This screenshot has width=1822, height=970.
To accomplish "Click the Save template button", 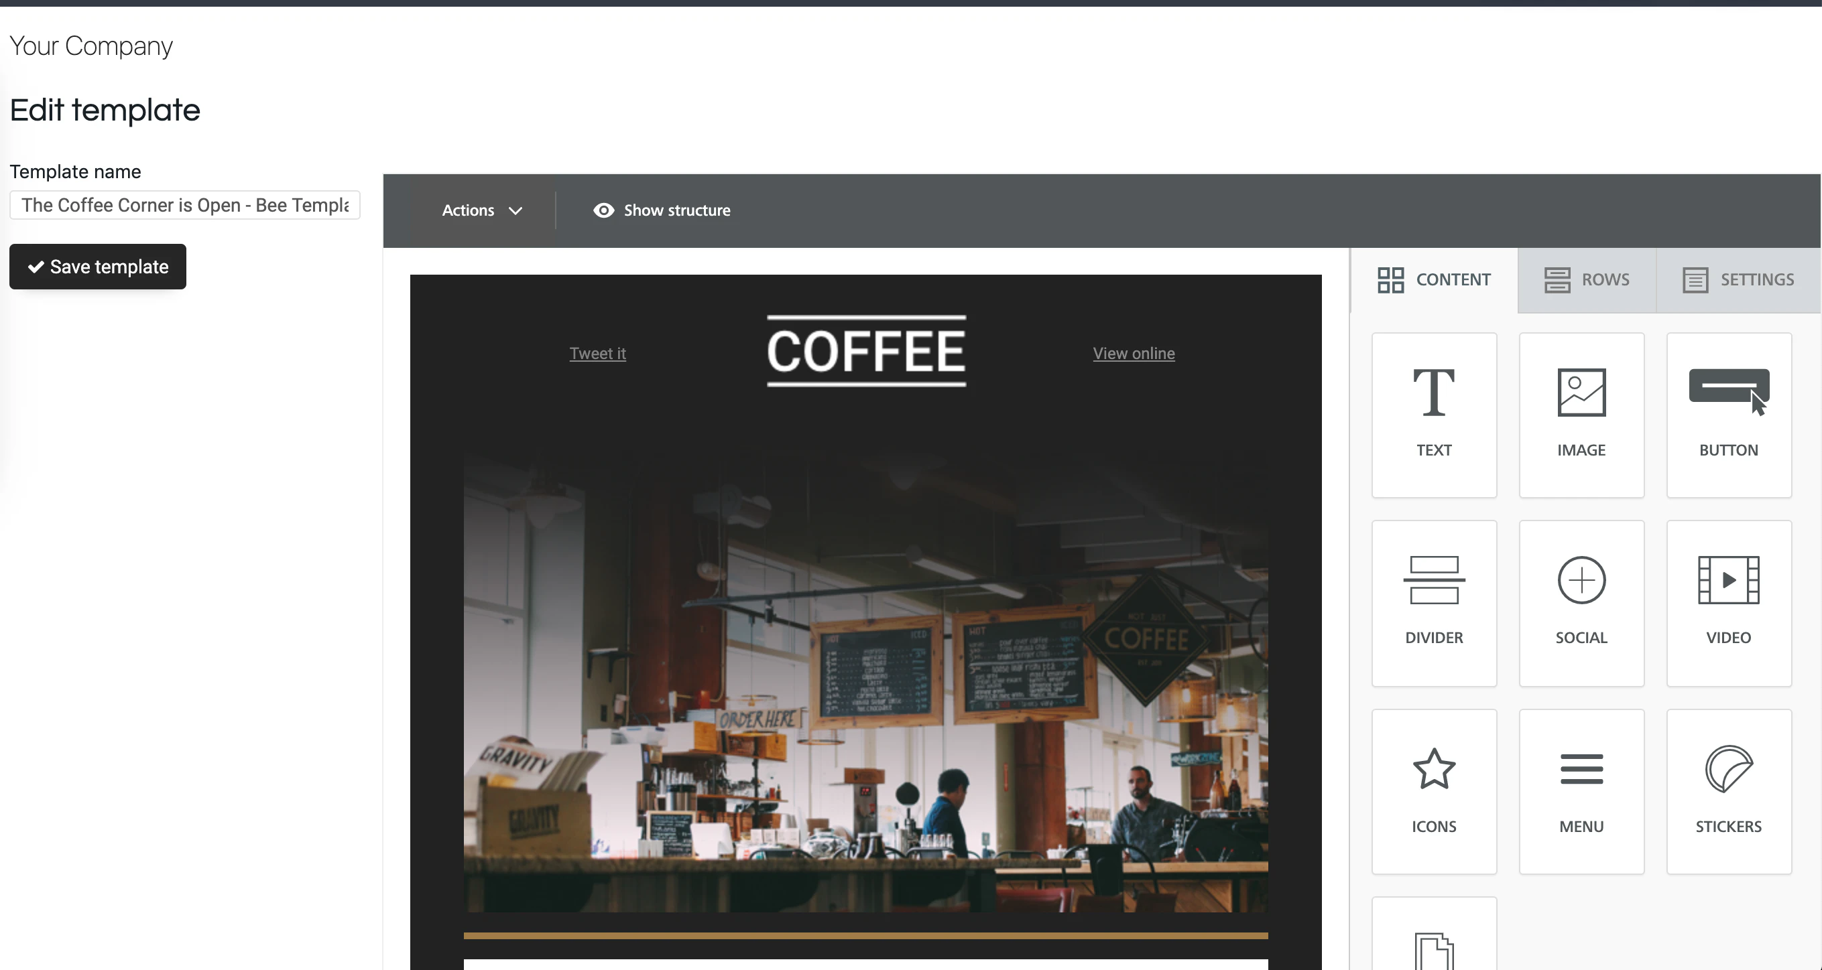I will click(97, 267).
